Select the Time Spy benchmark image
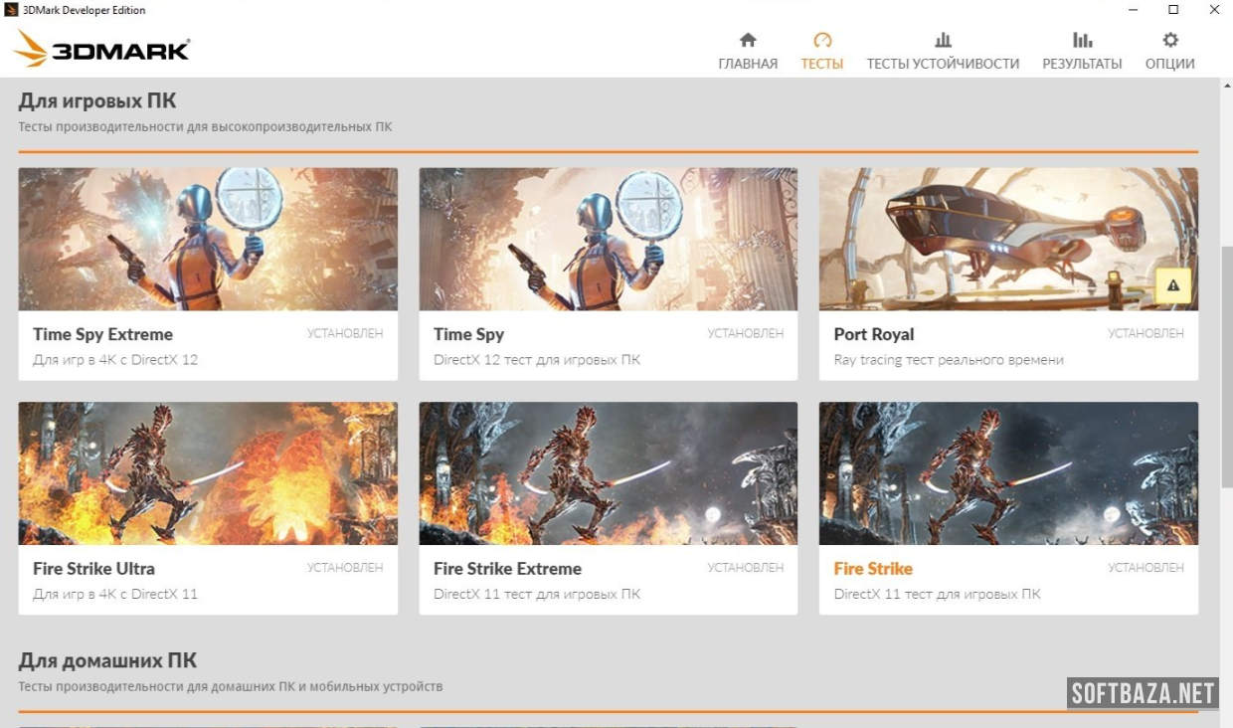The image size is (1233, 728). (x=608, y=239)
